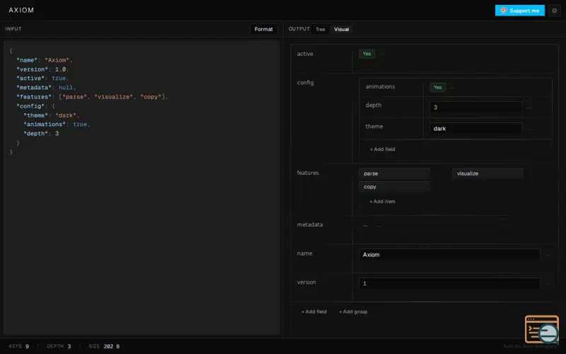Click the heart icon in Support me
Viewport: 566px width, 354px height.
point(503,11)
